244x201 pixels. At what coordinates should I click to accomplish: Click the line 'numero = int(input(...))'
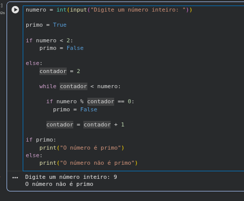pos(109,10)
